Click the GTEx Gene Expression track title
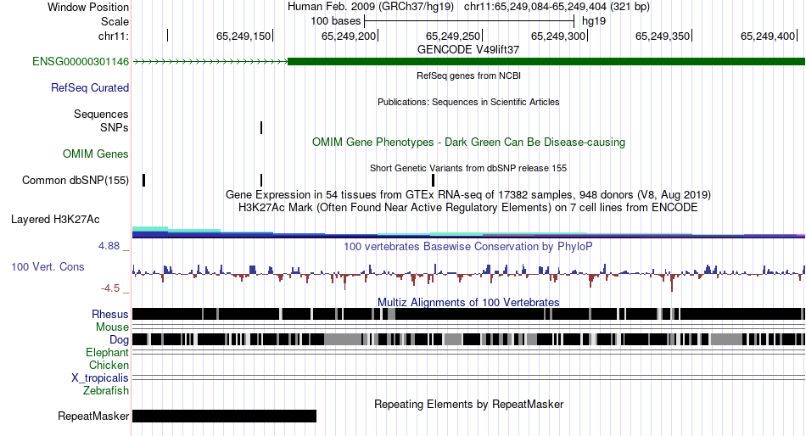This screenshot has height=436, width=806. click(468, 195)
